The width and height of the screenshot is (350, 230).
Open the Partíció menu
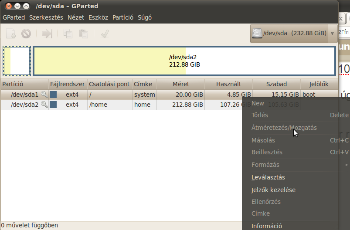pos(123,17)
